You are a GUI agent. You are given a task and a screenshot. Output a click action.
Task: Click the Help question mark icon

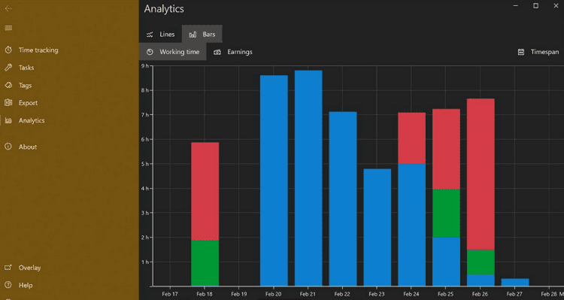click(8, 285)
